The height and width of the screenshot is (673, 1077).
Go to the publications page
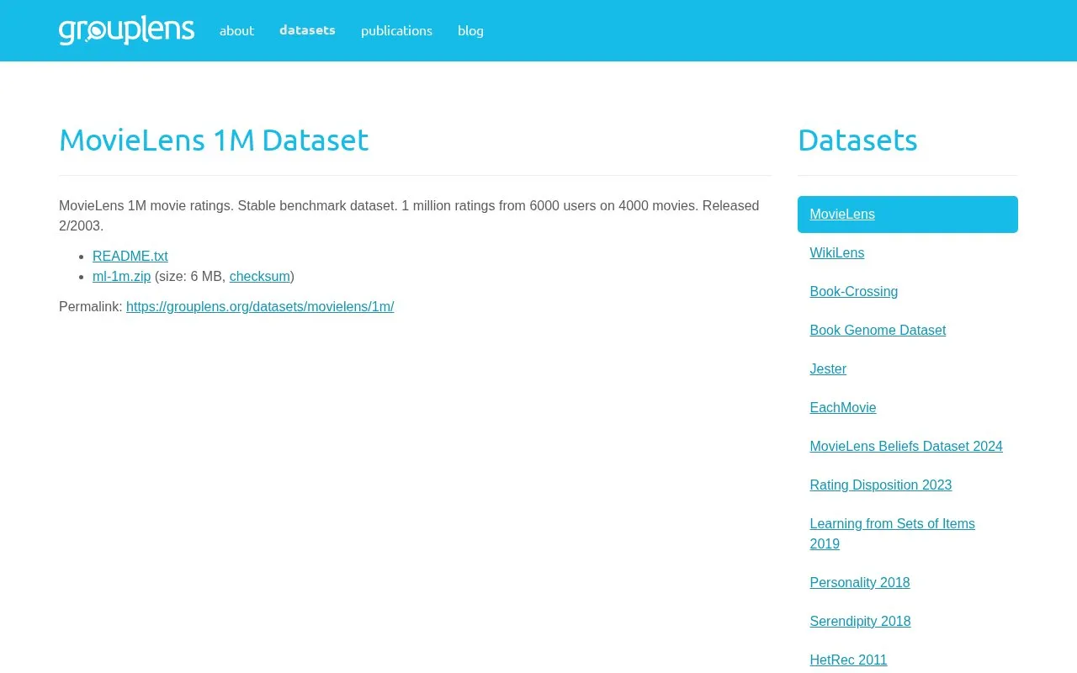pyautogui.click(x=396, y=30)
